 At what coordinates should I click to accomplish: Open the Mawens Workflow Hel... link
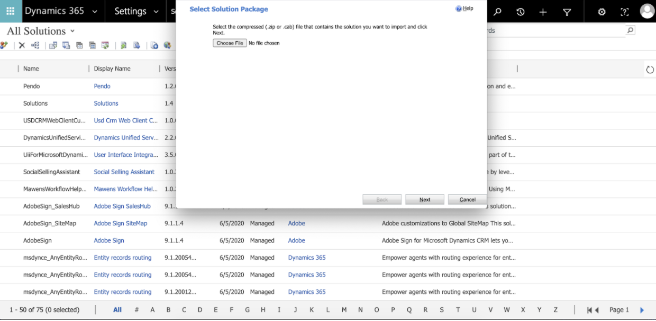click(126, 189)
